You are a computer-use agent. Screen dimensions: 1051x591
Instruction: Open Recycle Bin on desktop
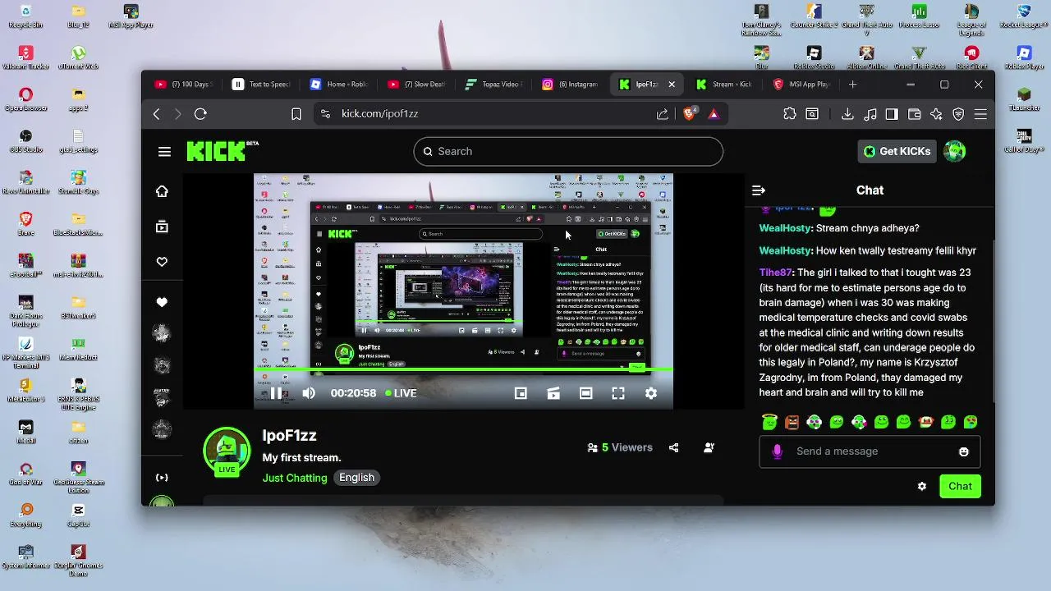[x=25, y=16]
